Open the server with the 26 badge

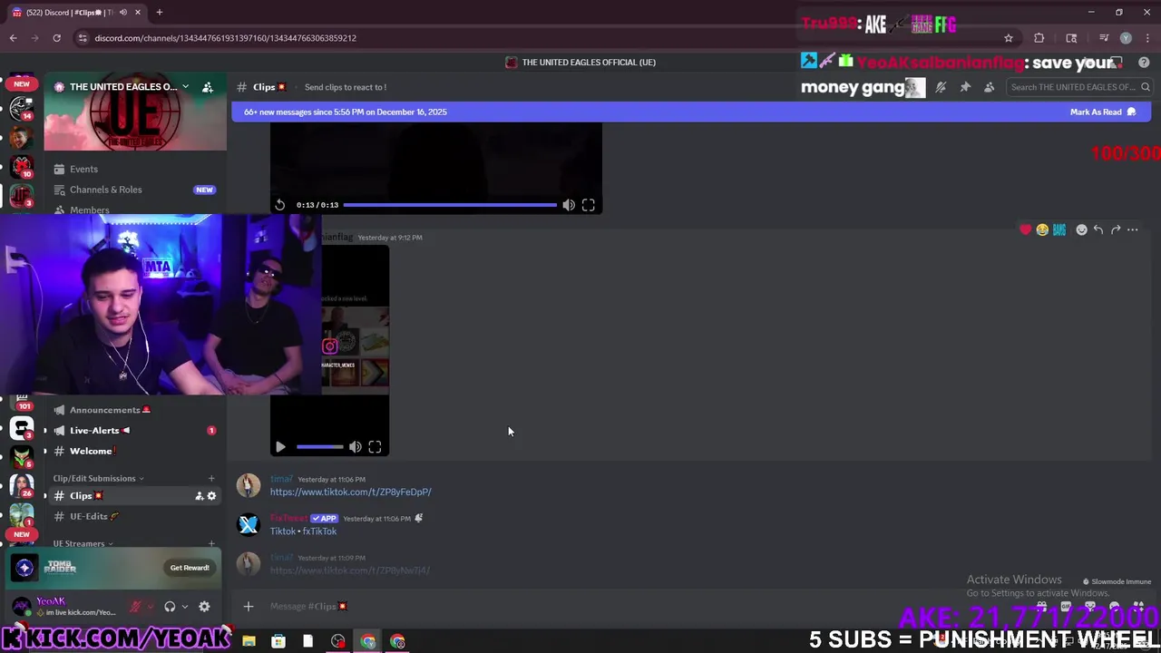pos(22,485)
